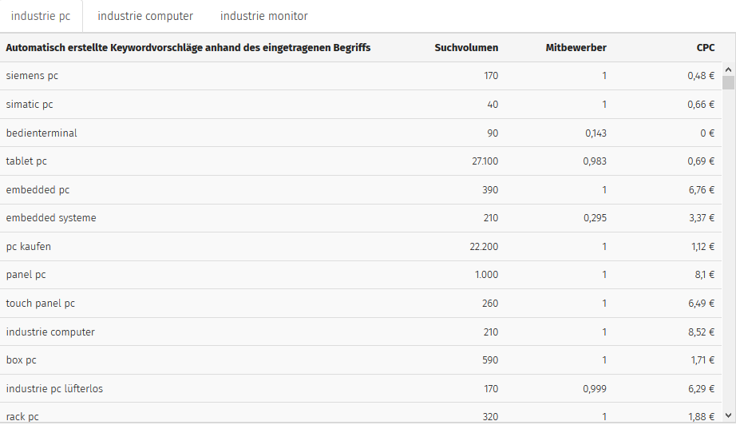
Task: Select the touch panel pc row
Action: point(361,304)
